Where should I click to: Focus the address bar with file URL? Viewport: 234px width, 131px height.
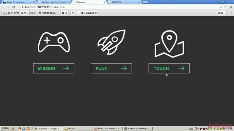tap(118, 7)
